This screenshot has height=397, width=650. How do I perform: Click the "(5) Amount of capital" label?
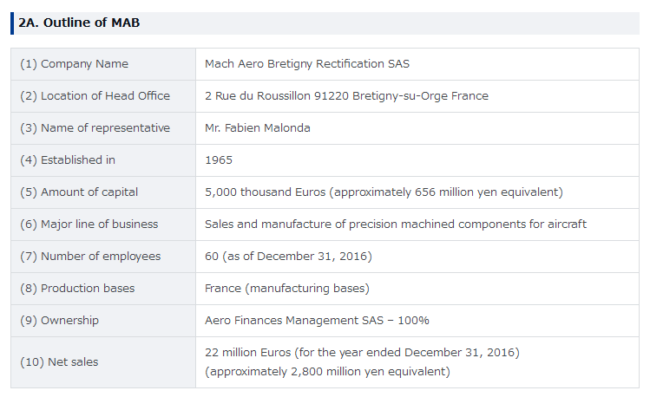click(79, 192)
